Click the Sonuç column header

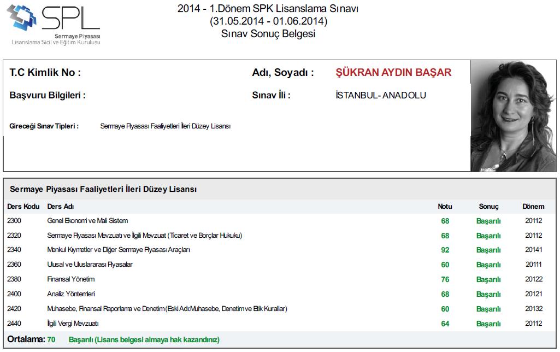click(488, 207)
